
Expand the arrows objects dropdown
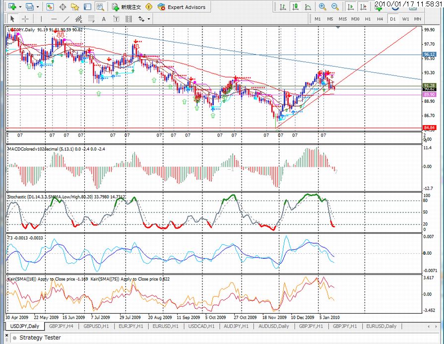[x=149, y=19]
